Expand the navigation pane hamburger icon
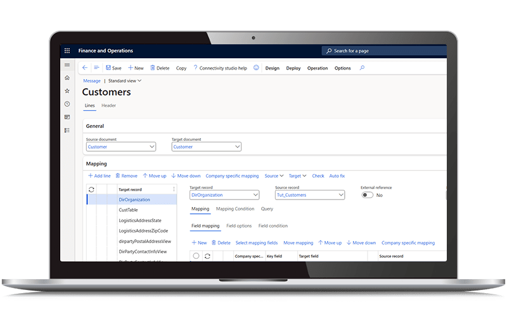 [x=67, y=65]
